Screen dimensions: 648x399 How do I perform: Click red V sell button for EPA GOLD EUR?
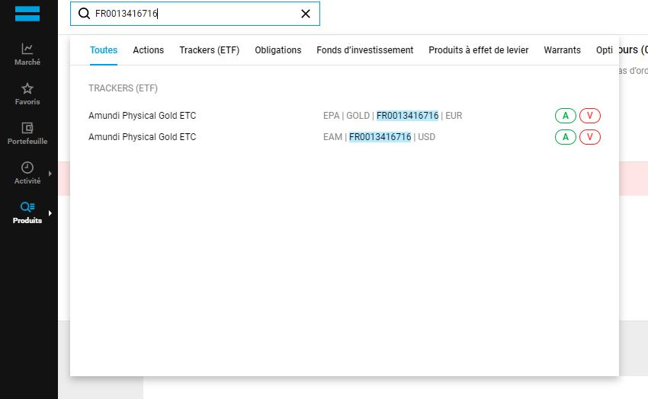coord(590,116)
